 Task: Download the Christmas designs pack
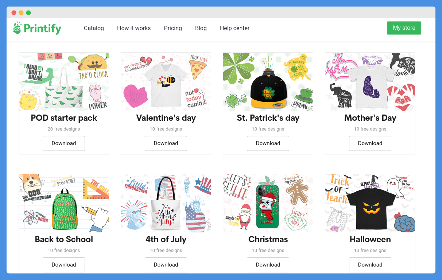tap(268, 265)
